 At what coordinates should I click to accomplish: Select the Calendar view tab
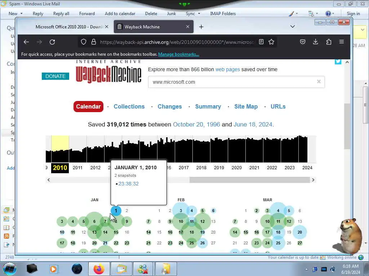88,106
